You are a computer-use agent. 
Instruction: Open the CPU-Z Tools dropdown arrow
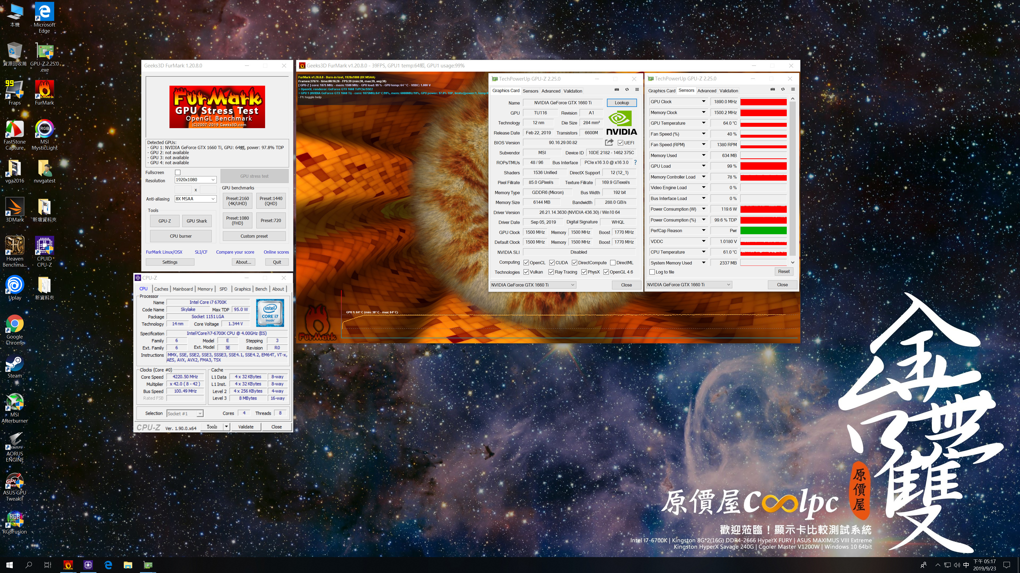coord(226,427)
